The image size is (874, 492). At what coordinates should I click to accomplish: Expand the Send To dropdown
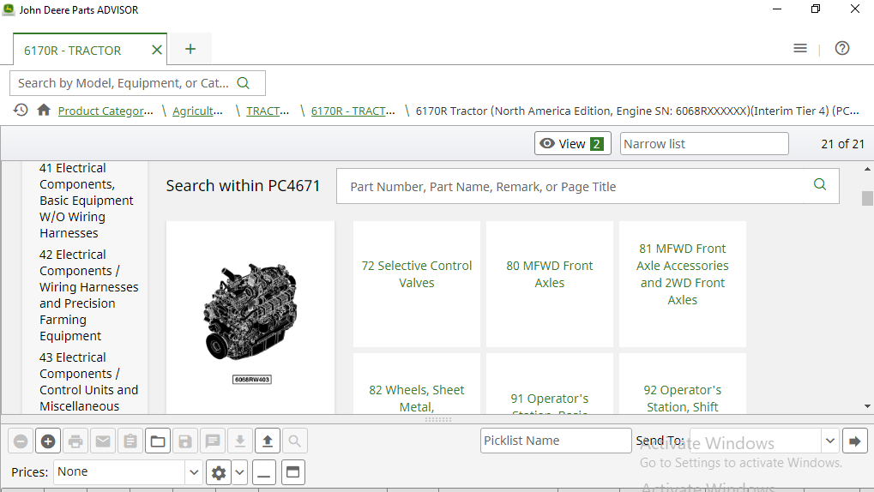829,441
